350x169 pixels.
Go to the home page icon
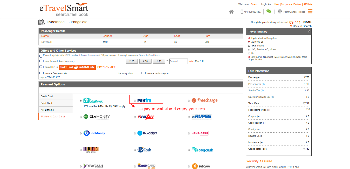[x=231, y=12]
